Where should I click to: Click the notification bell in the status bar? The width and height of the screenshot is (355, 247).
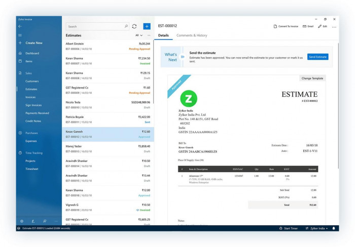tap(334, 228)
